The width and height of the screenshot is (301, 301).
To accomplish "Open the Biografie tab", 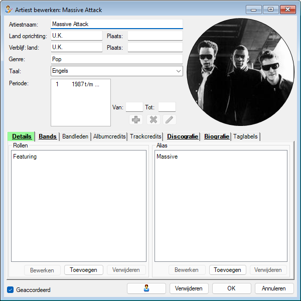I will click(x=217, y=136).
